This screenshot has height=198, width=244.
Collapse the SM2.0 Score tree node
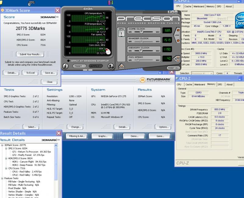tap(6, 148)
